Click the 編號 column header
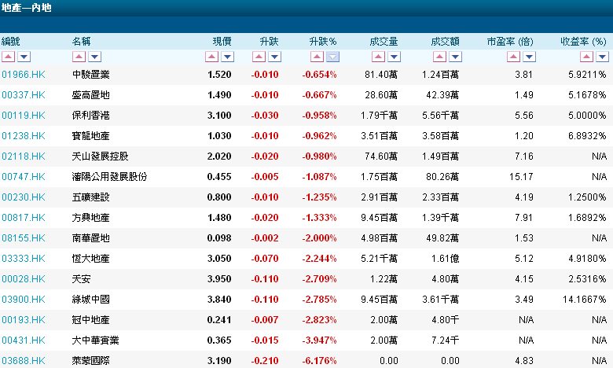613x368 pixels. pyautogui.click(x=10, y=42)
